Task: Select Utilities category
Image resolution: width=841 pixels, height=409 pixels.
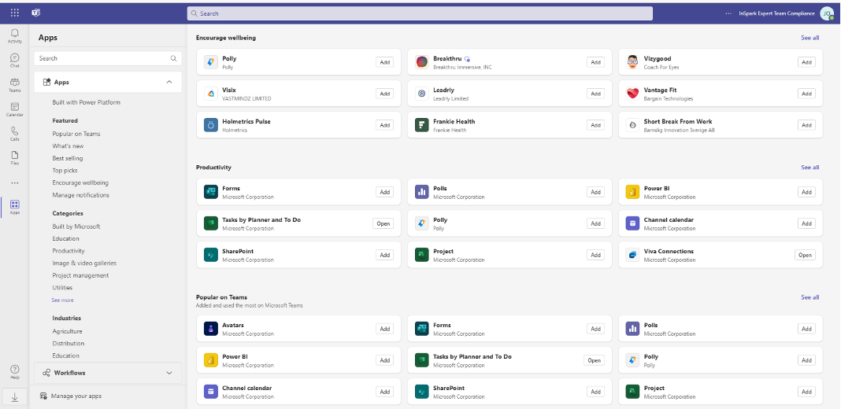Action: 62,288
